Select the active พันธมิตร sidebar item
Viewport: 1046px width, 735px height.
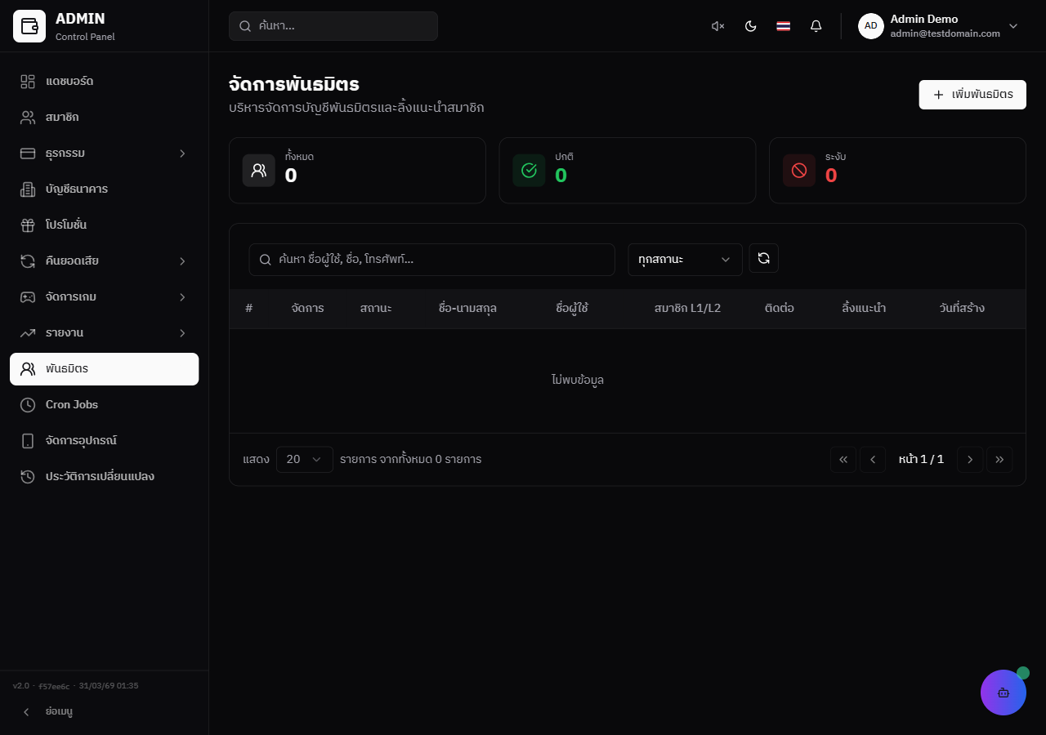point(104,369)
